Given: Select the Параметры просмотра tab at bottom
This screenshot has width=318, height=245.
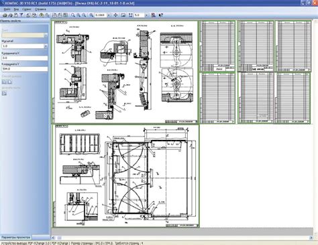Looking at the screenshot, I should pos(15,237).
